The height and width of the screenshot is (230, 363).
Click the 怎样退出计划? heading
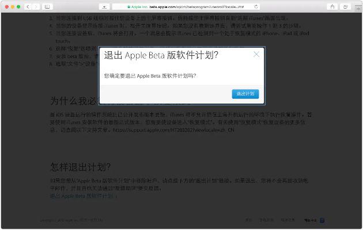click(x=80, y=167)
